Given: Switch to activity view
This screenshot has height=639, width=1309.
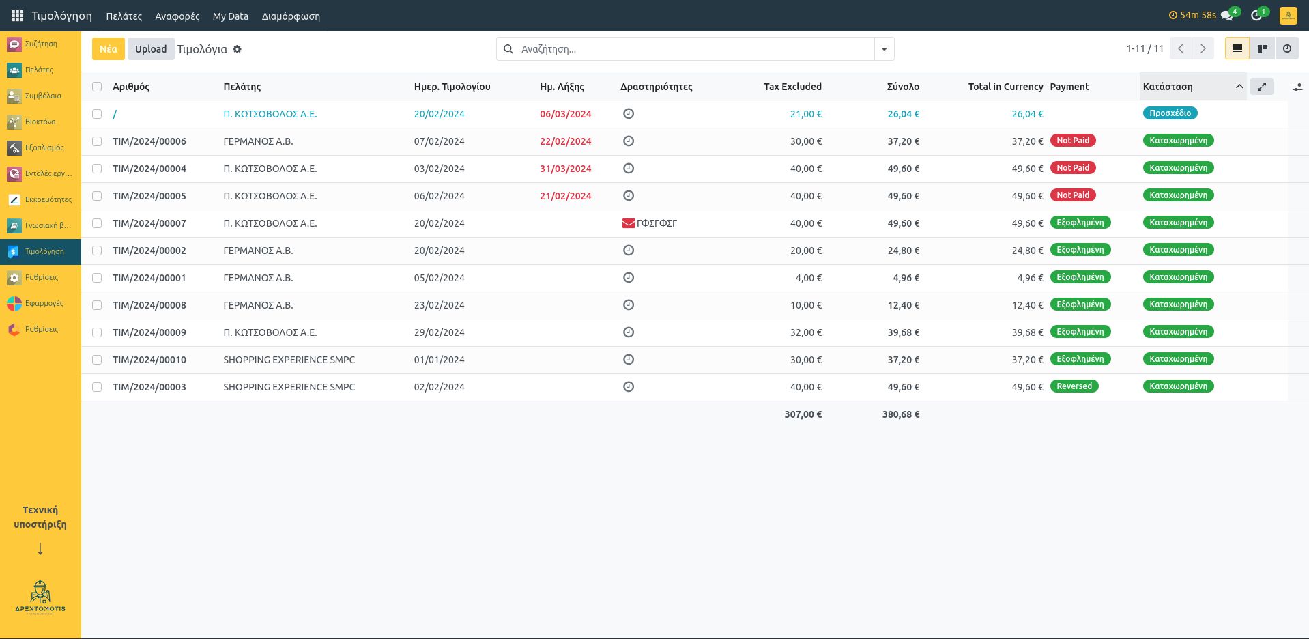Looking at the screenshot, I should coord(1286,48).
